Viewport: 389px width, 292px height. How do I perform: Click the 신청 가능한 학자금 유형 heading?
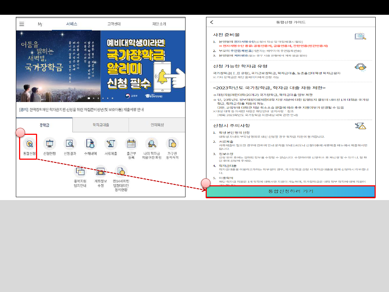coord(240,66)
